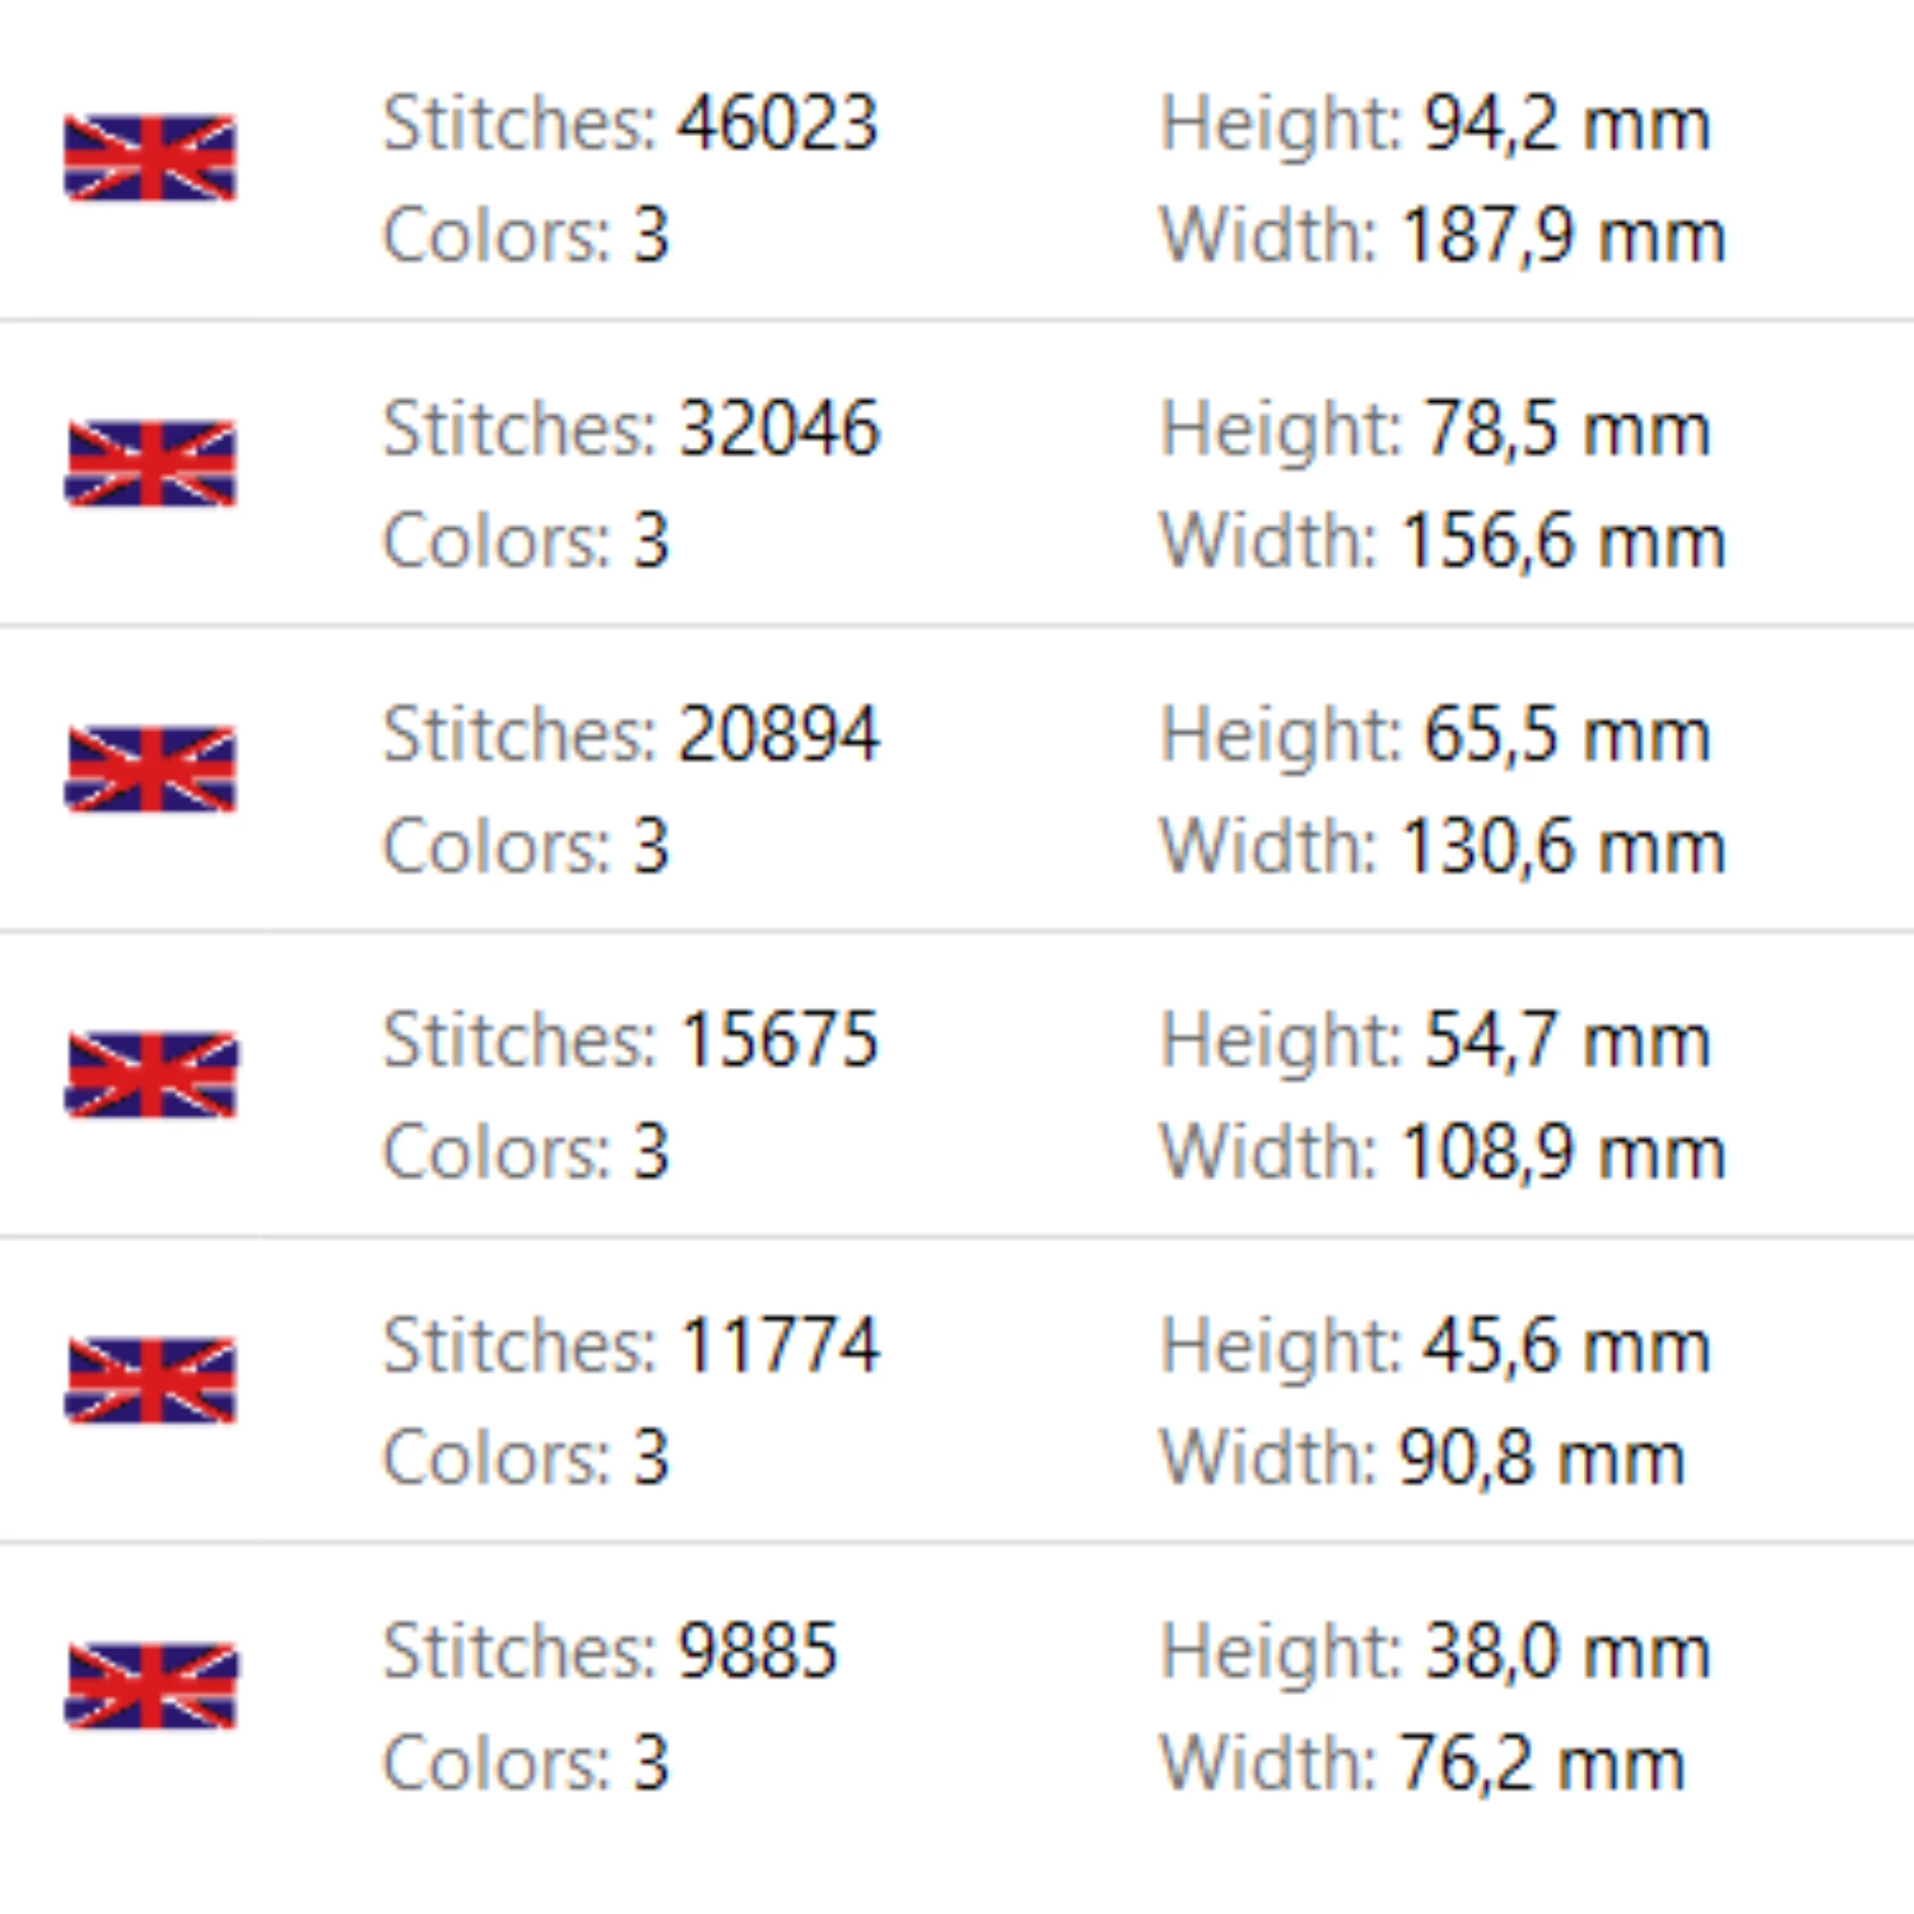Click the Stitches: 11774 text
This screenshot has height=1914, width=1914.
tap(631, 1346)
